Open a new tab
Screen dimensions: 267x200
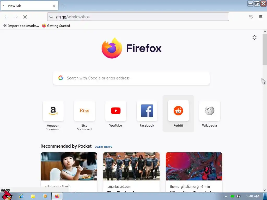[64, 6]
